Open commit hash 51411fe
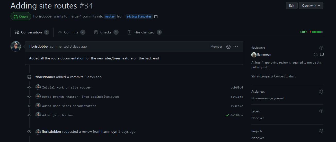Viewport: 336px width, 142px height. [x=237, y=97]
